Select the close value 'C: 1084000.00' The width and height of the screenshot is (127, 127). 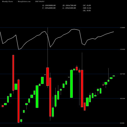point(49,8)
